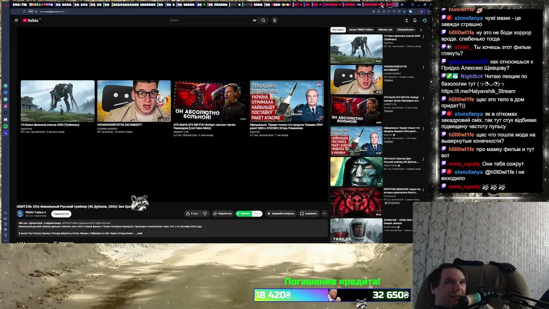Open the YouTube hamburger guide menu
The width and height of the screenshot is (549, 309).
tap(16, 20)
